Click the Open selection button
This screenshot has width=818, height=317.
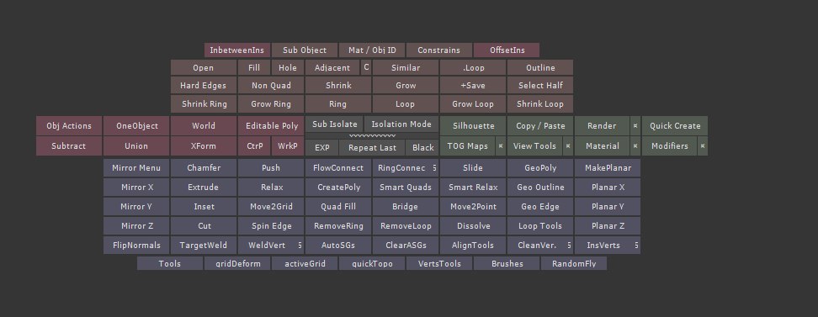tap(204, 67)
